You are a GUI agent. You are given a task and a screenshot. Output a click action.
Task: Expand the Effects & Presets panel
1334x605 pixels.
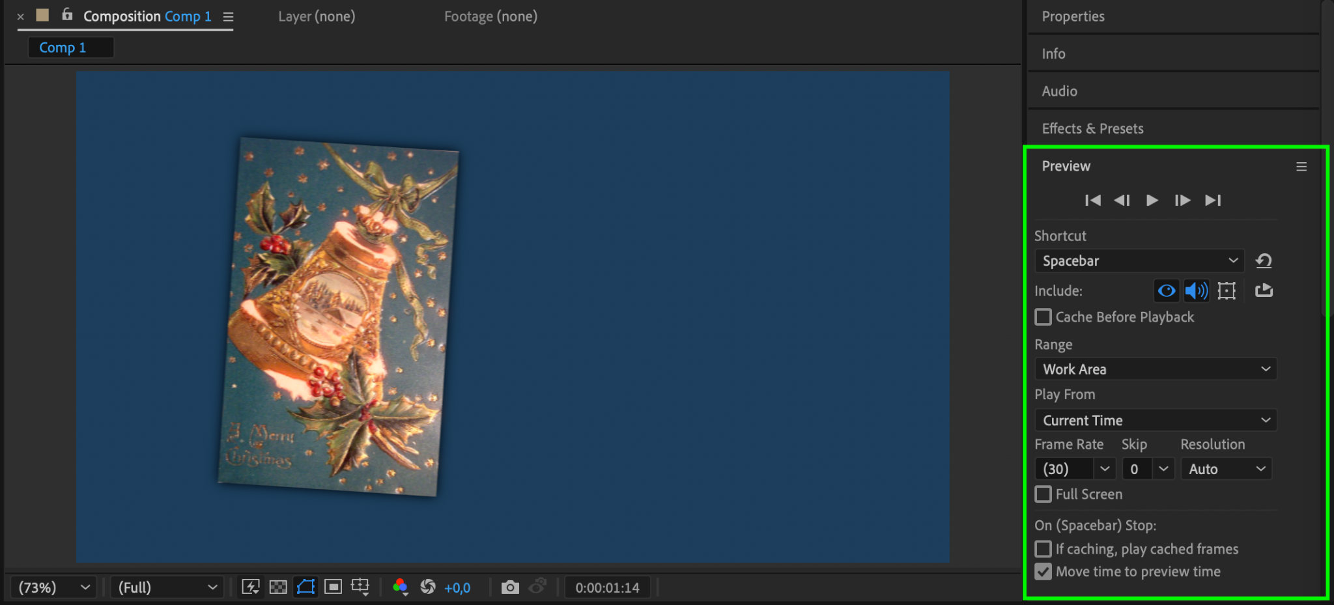click(1174, 128)
